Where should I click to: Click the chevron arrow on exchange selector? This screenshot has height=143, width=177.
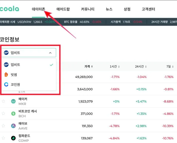tap(50, 53)
